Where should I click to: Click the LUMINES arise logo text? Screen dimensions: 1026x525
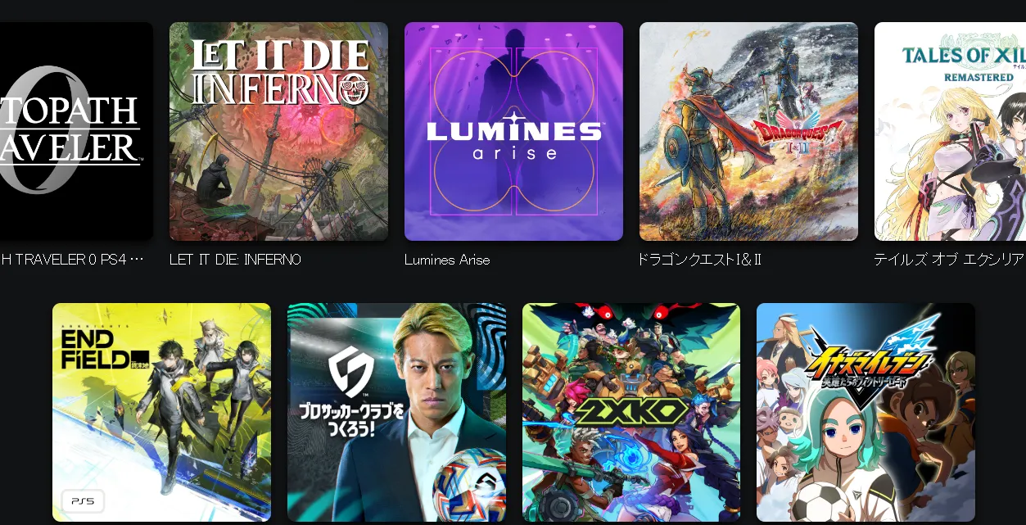tap(514, 138)
